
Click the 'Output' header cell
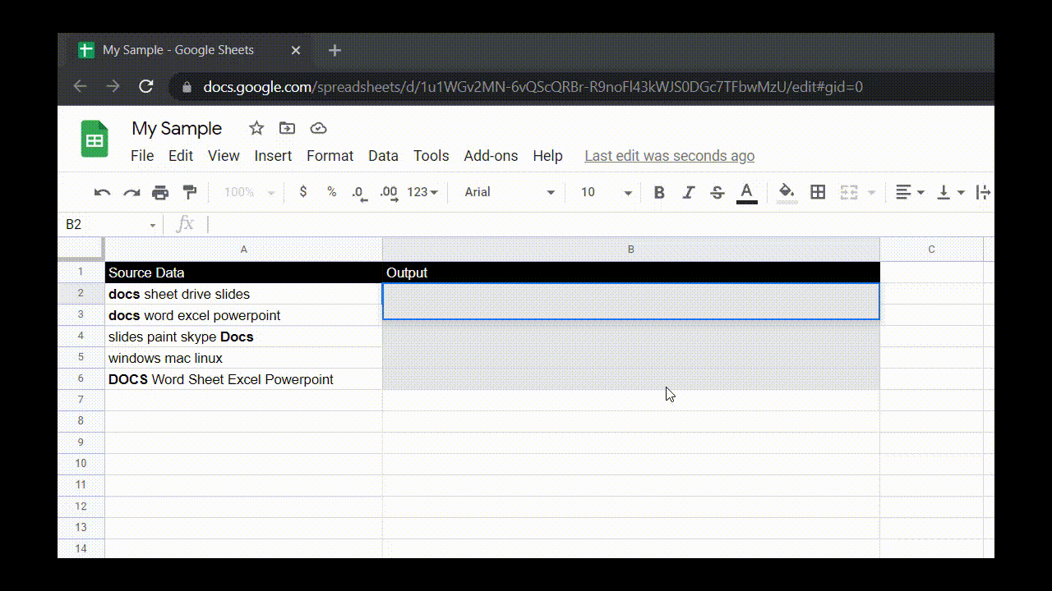[x=631, y=273]
